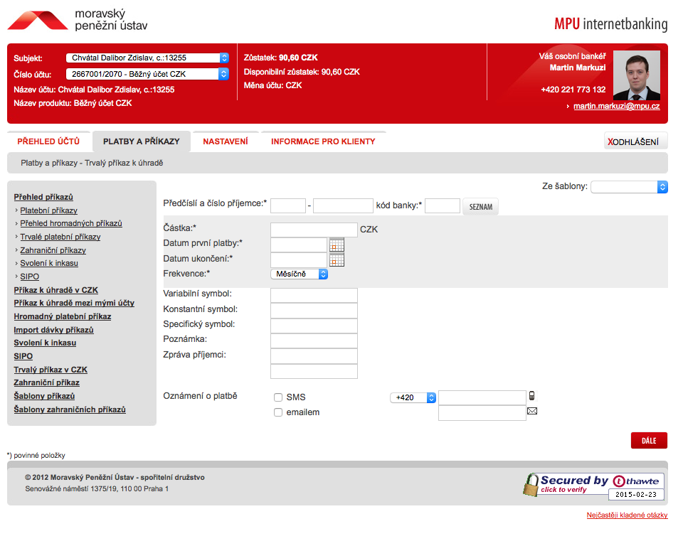Open Přehled hromadných příkazů link
Screen dimensions: 683x541
[71, 223]
